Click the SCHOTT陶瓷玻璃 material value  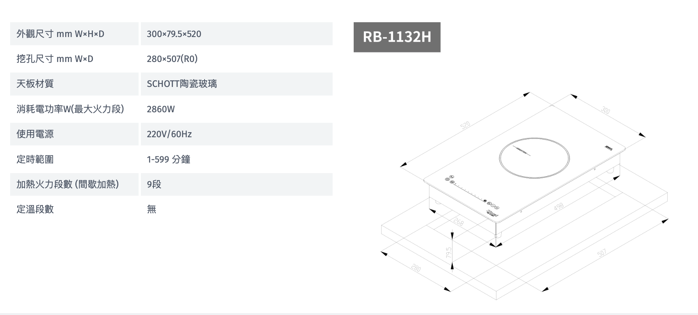coord(182,84)
